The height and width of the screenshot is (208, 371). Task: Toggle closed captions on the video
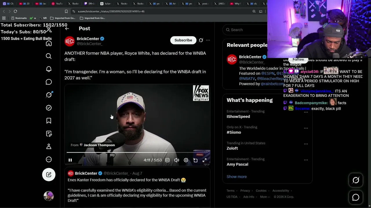[x=167, y=160]
